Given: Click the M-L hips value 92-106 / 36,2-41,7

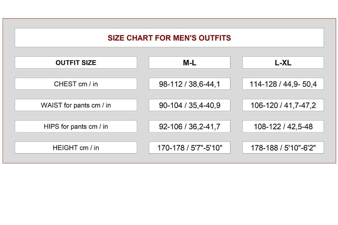Looking at the screenshot, I should [x=190, y=126].
